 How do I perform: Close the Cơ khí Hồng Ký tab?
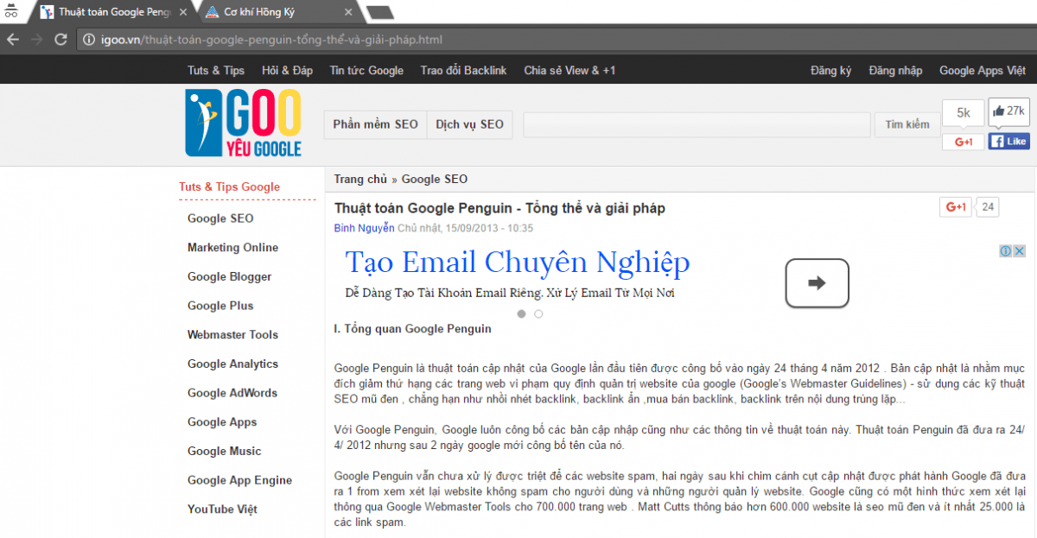(347, 12)
